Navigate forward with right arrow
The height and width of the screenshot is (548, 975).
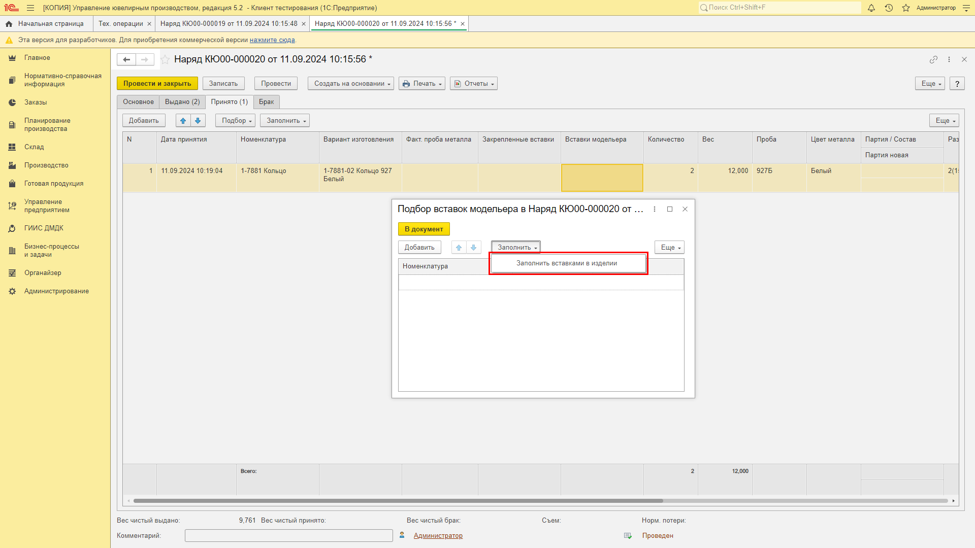(x=145, y=59)
